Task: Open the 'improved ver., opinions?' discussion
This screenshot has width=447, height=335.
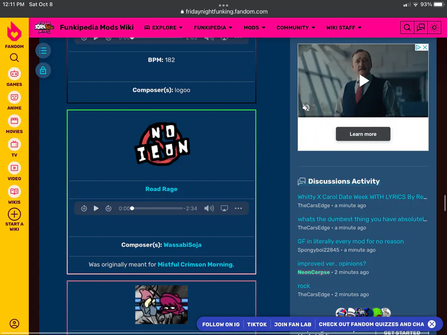Action: (x=332, y=264)
